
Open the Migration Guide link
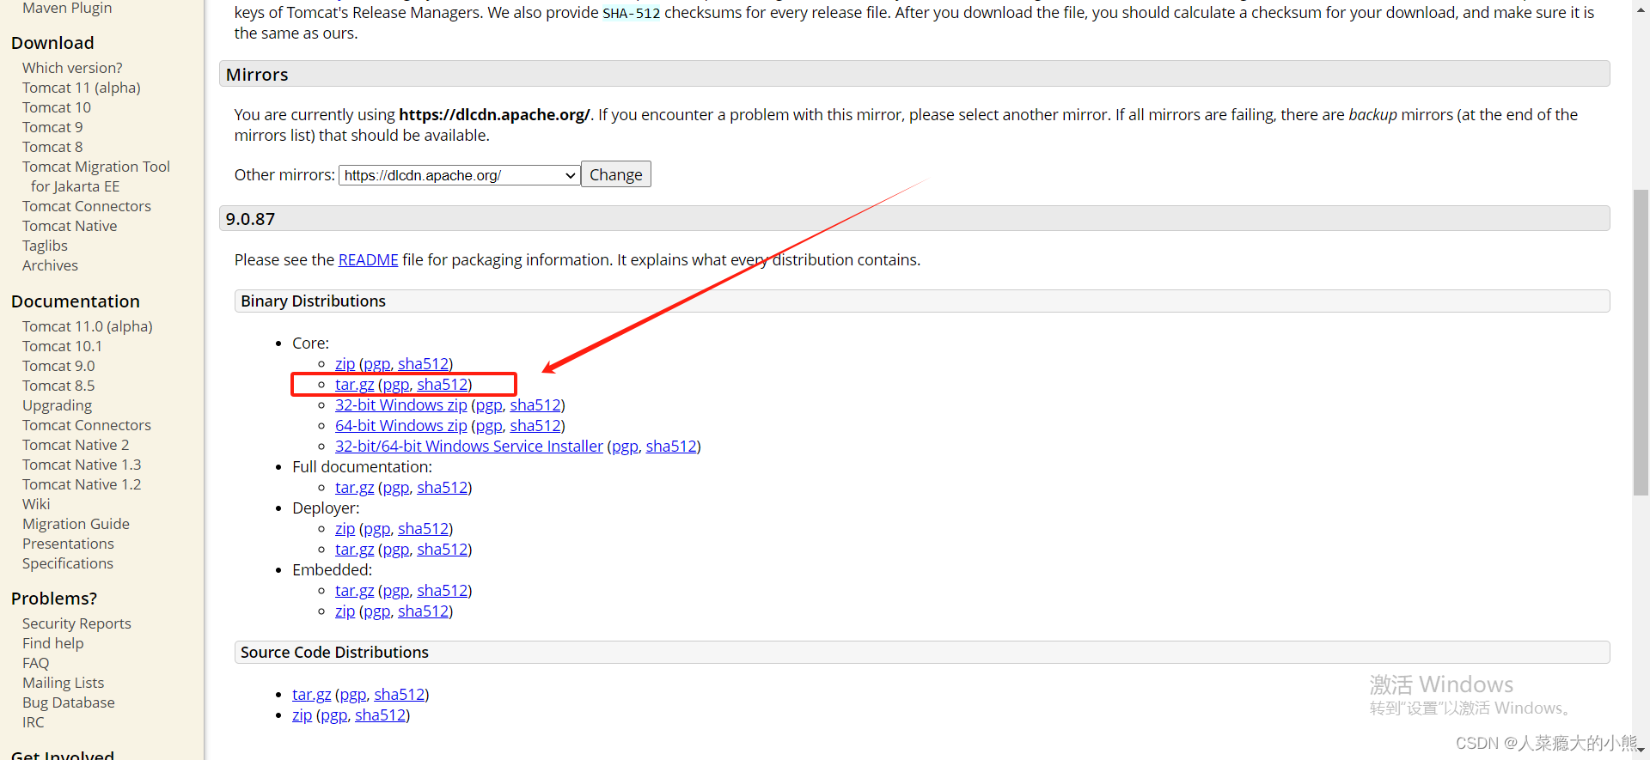pos(76,524)
